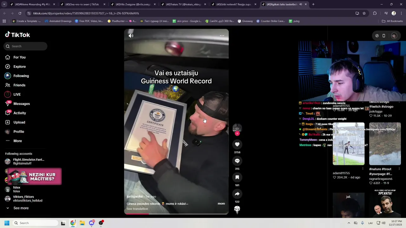
Task: Mute the tab using its speaker icon
Action: click(x=300, y=4)
